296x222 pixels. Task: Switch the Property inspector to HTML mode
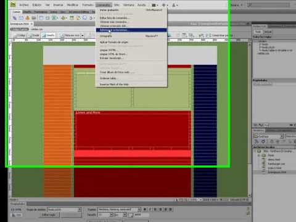coord(16,210)
